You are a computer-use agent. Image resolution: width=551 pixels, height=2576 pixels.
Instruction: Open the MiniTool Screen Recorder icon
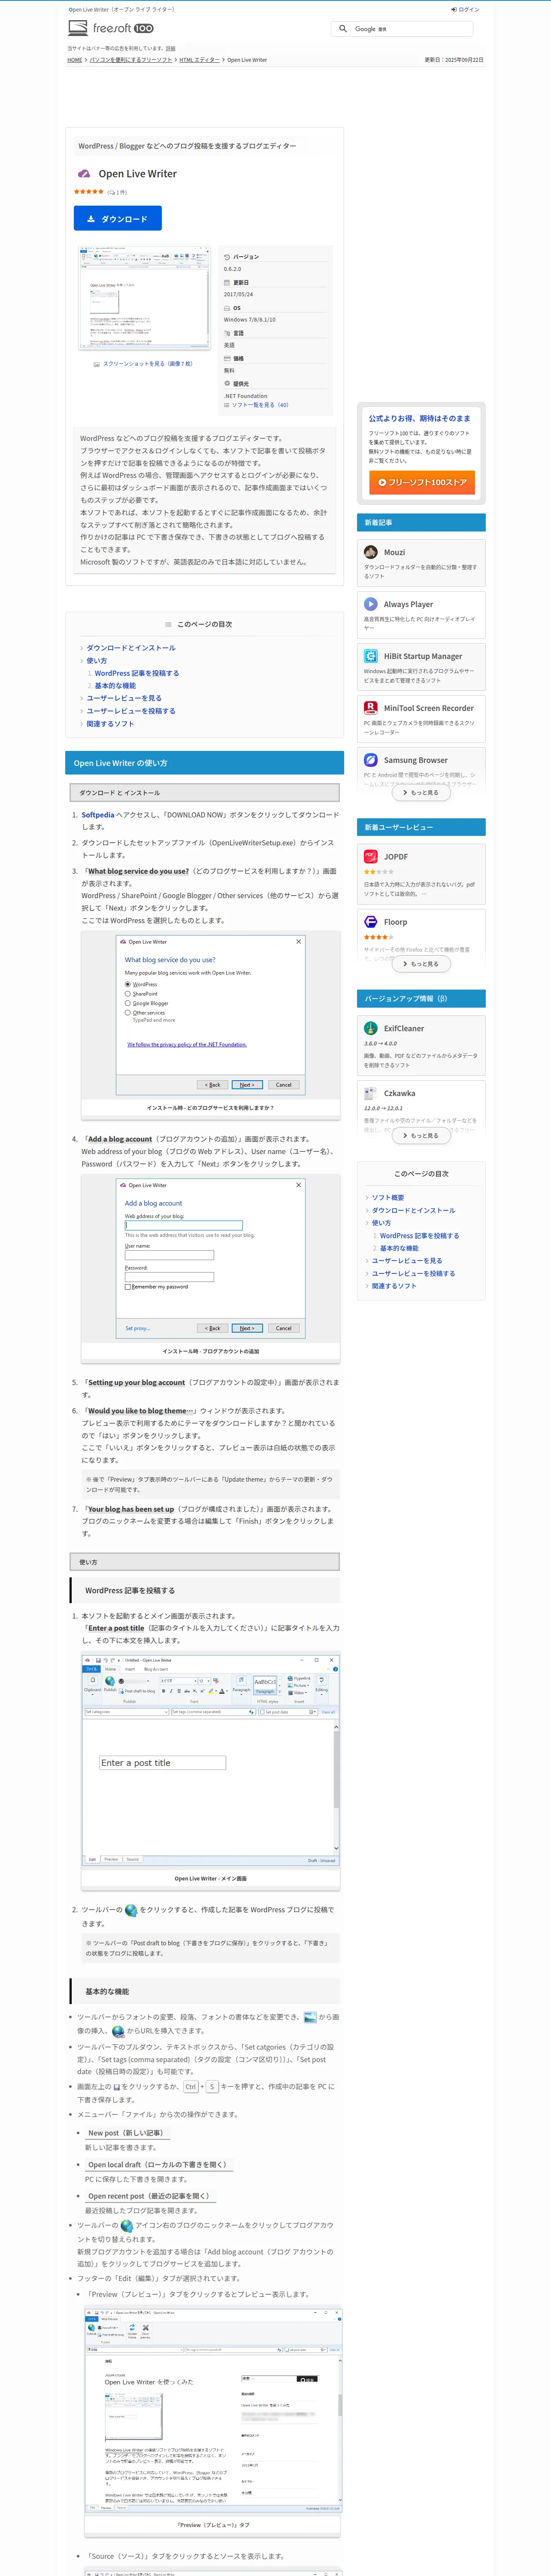coord(371,708)
